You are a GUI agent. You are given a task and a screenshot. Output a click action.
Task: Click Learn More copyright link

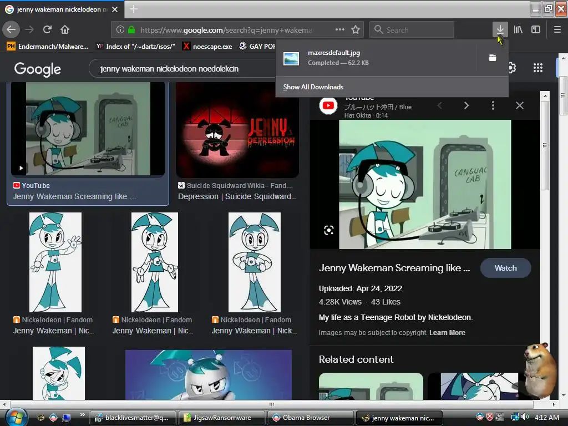pos(448,333)
